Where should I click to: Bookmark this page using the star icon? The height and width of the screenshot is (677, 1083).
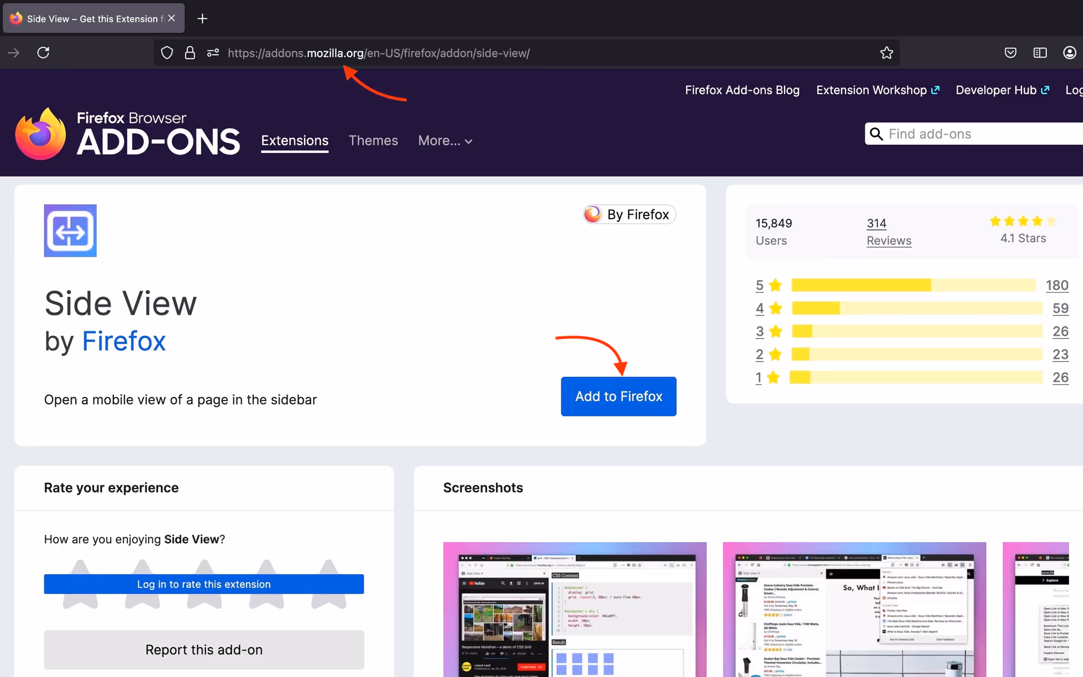[x=886, y=52]
